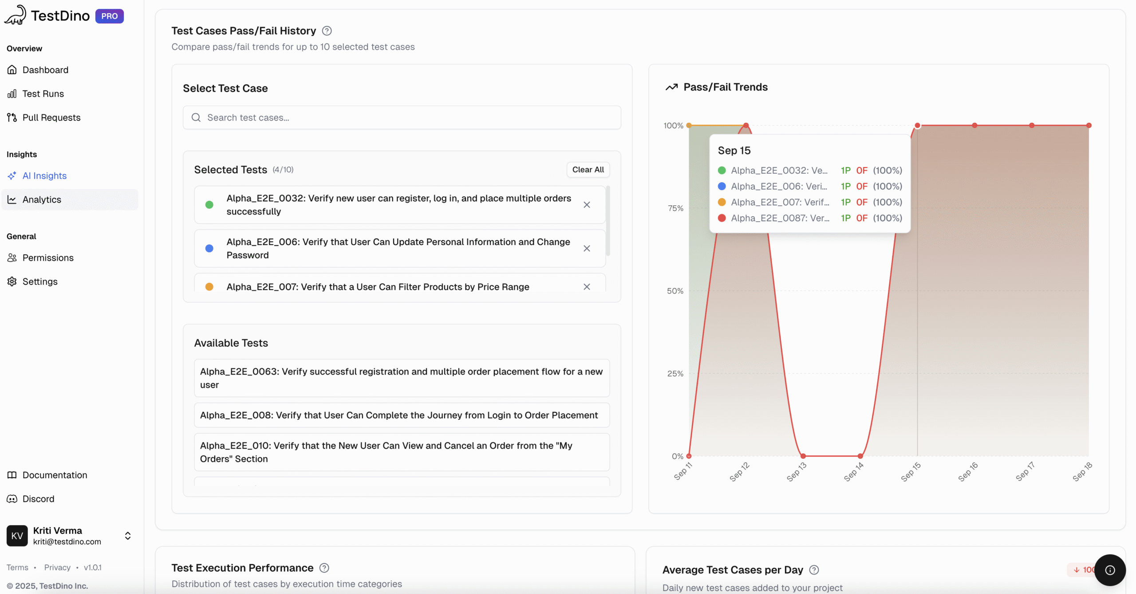
Task: Click the info icon in bottom right corner
Action: tap(1110, 570)
